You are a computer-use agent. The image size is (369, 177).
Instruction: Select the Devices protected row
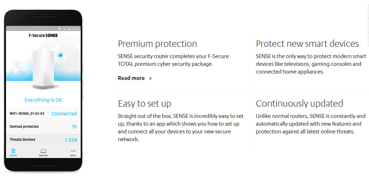pos(43,127)
